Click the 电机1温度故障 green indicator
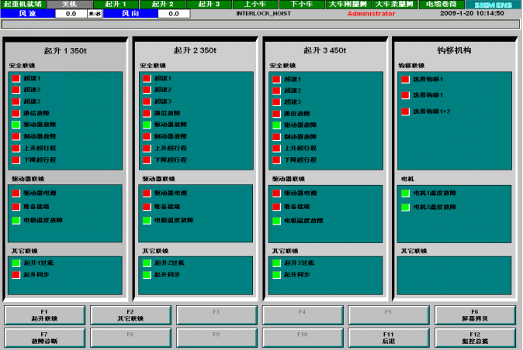 [405, 193]
